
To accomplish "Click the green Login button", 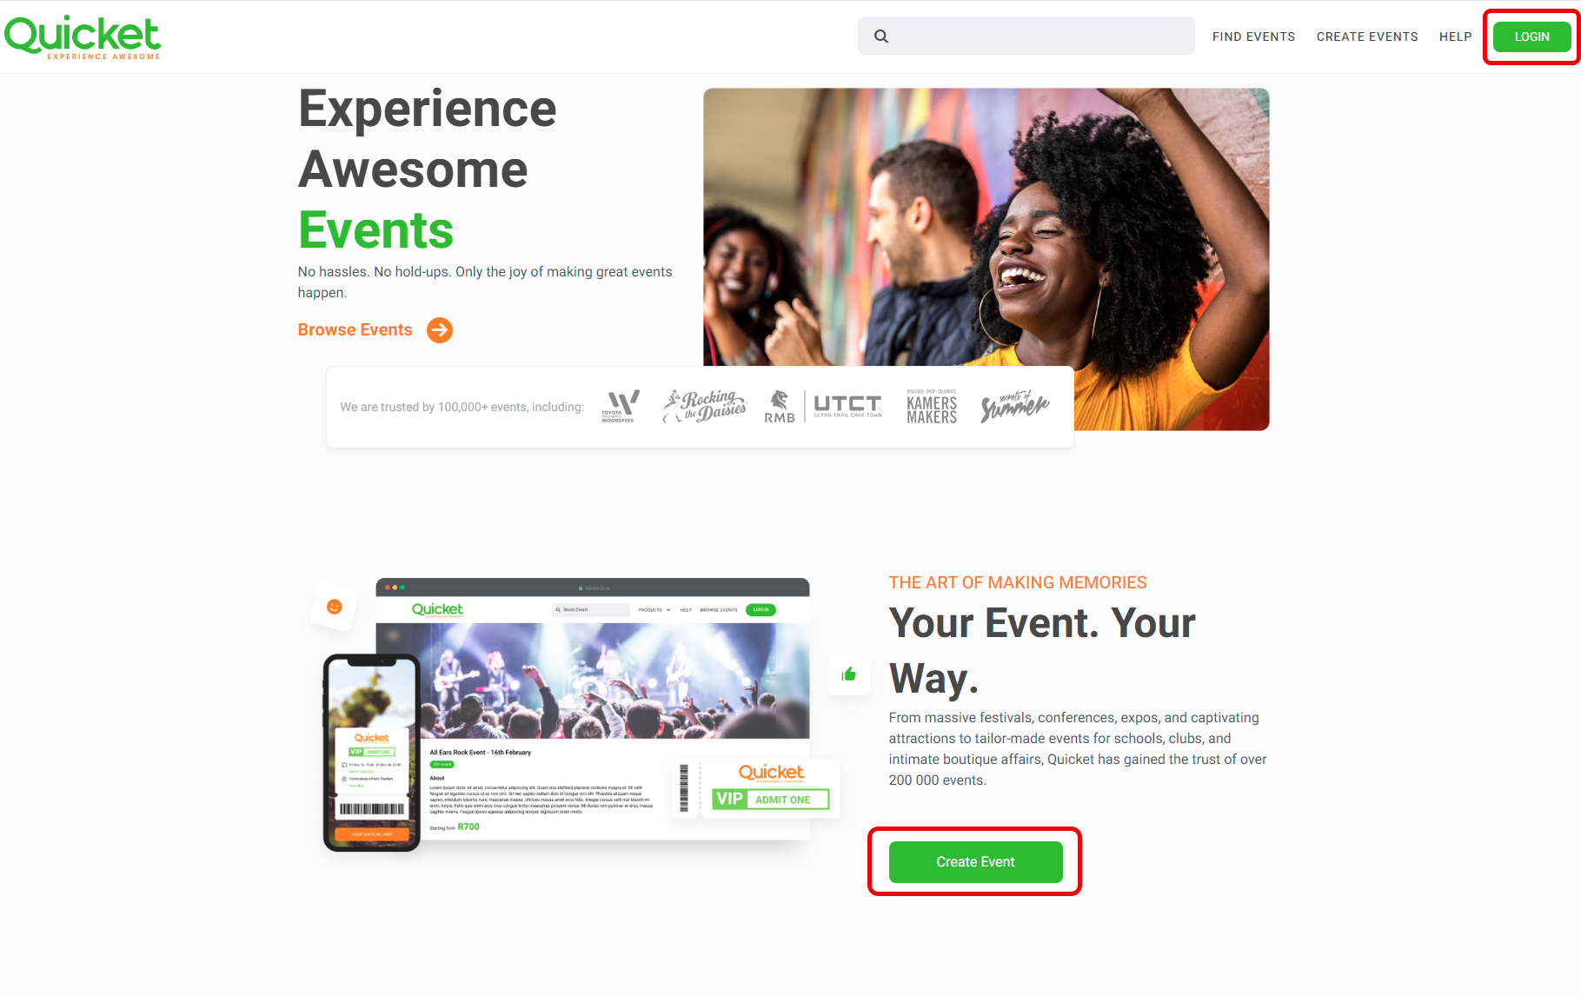I will click(x=1531, y=37).
